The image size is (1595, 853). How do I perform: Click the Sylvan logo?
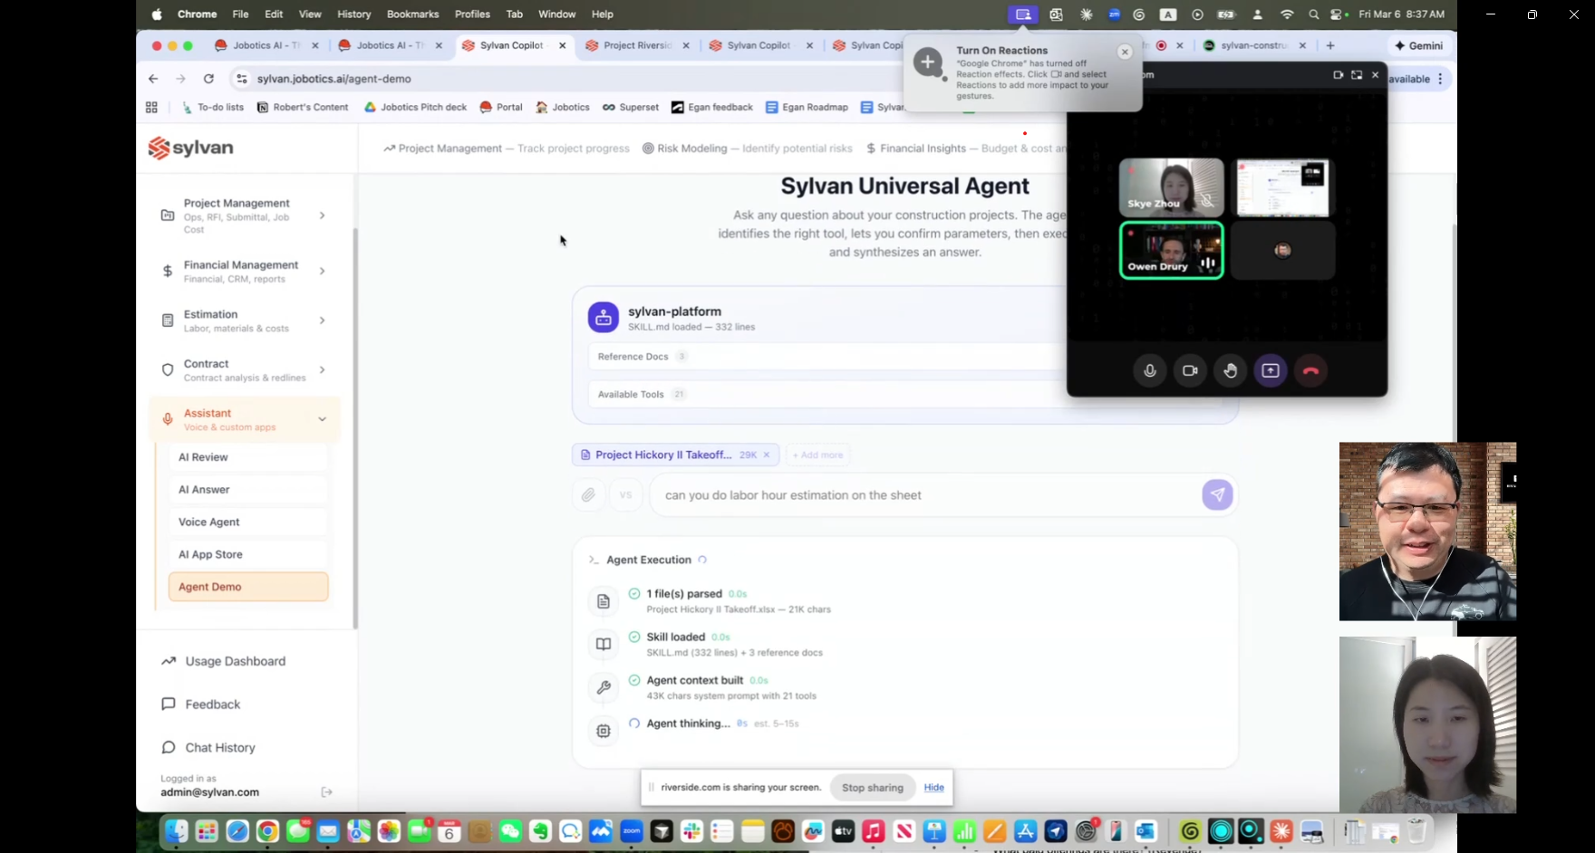(x=191, y=148)
